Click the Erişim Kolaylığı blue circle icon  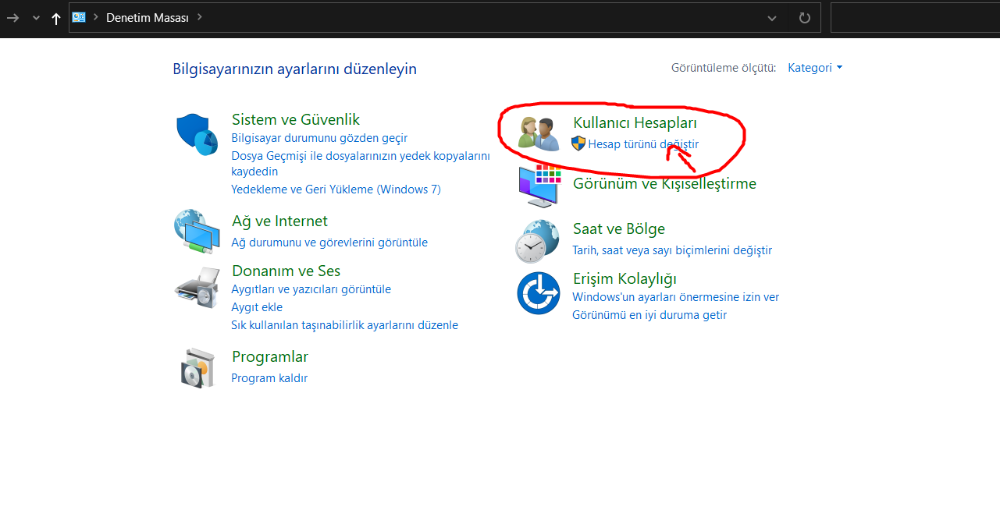tap(539, 293)
